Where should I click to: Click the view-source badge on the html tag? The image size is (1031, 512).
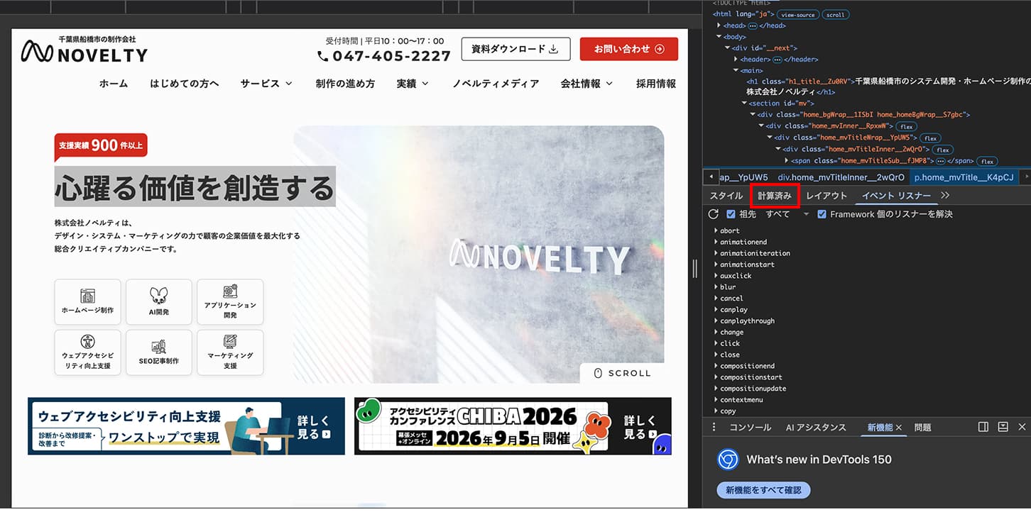click(x=798, y=14)
